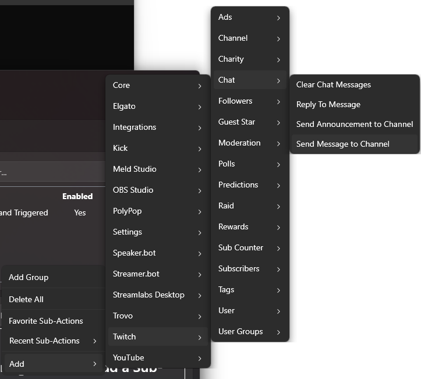This screenshot has height=379, width=421.
Task: Open the Streamlabs Desktop submenu
Action: tap(157, 295)
